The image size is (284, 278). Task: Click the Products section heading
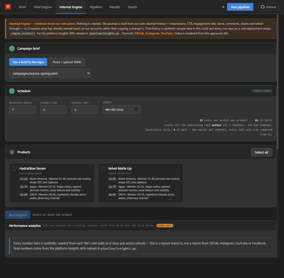[24, 152]
